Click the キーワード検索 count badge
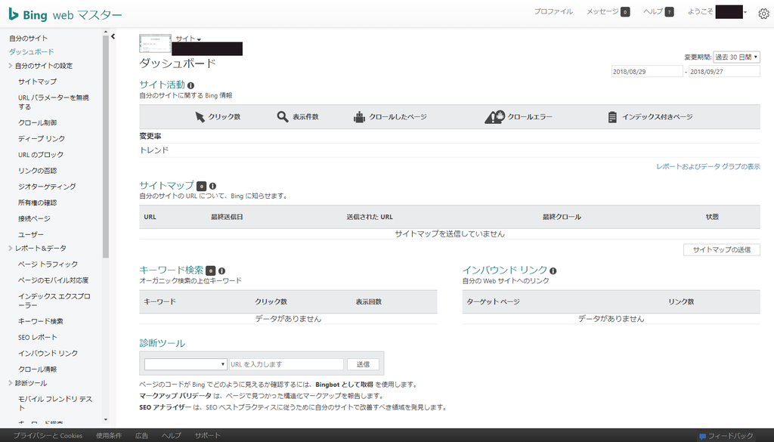774x442 pixels. point(210,270)
